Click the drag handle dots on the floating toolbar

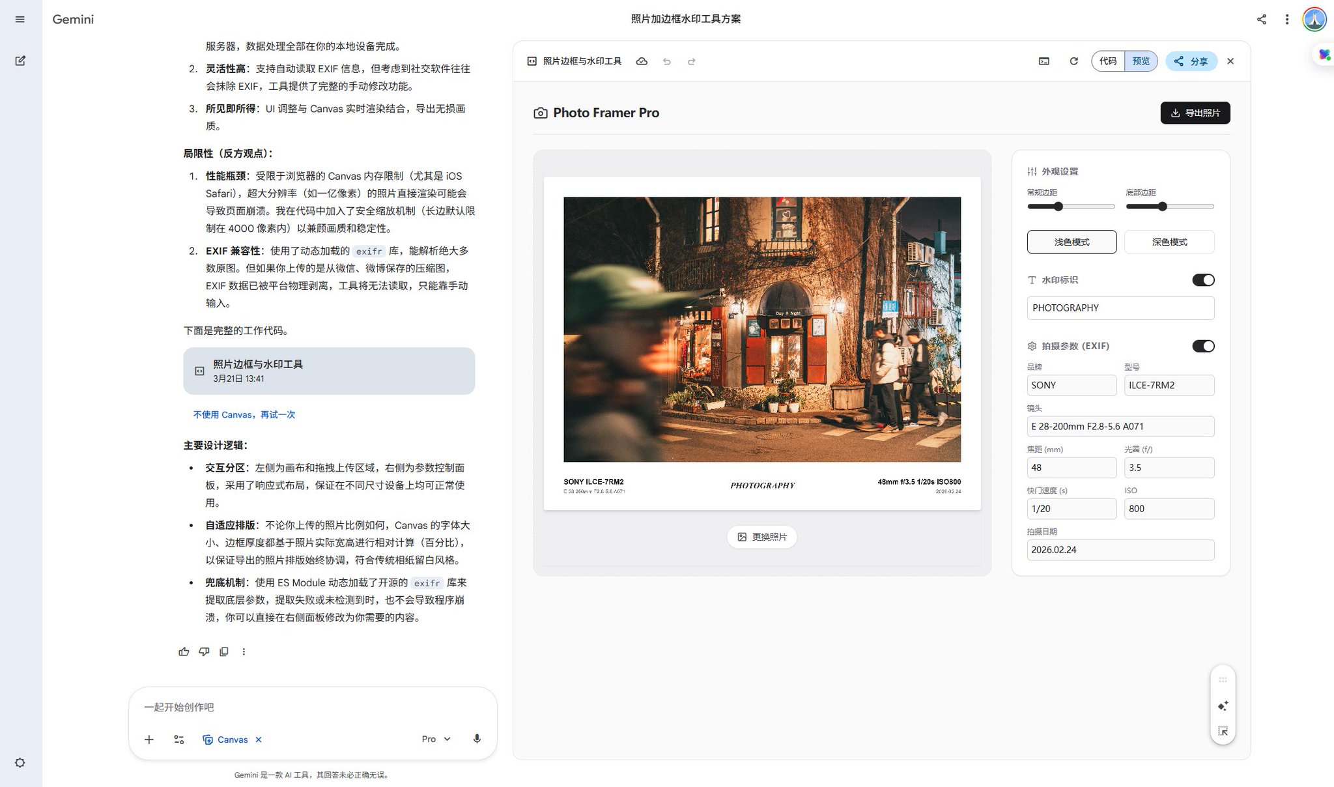coord(1223,680)
